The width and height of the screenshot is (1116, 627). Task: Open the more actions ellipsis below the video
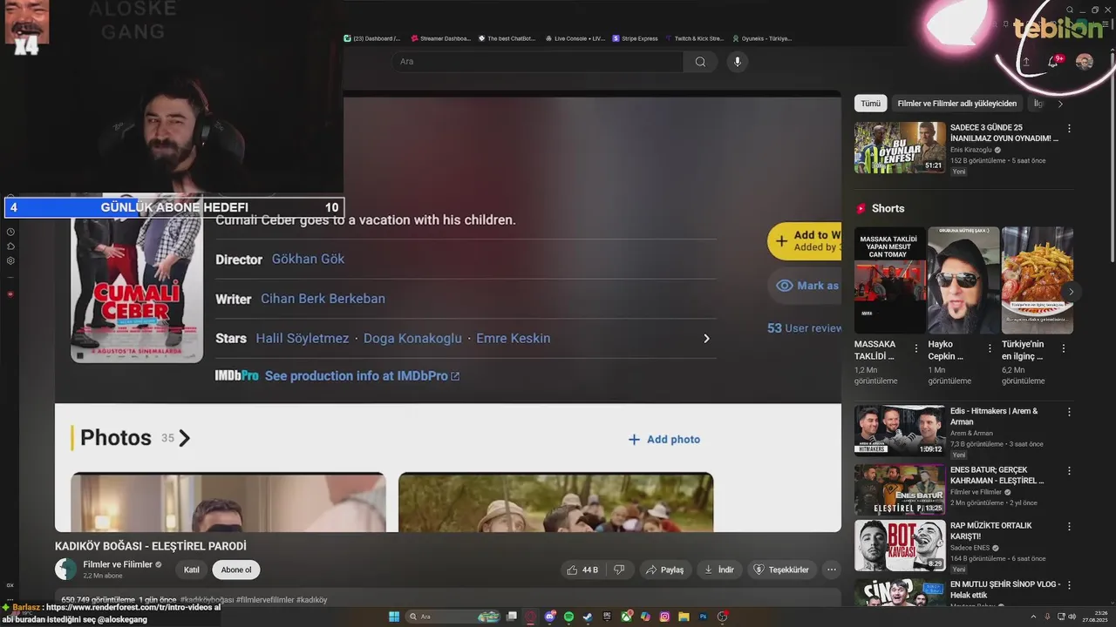(832, 570)
